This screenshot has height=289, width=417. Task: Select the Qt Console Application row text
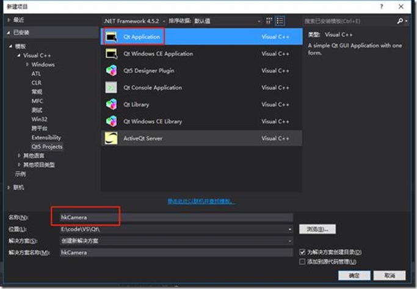[x=153, y=88]
